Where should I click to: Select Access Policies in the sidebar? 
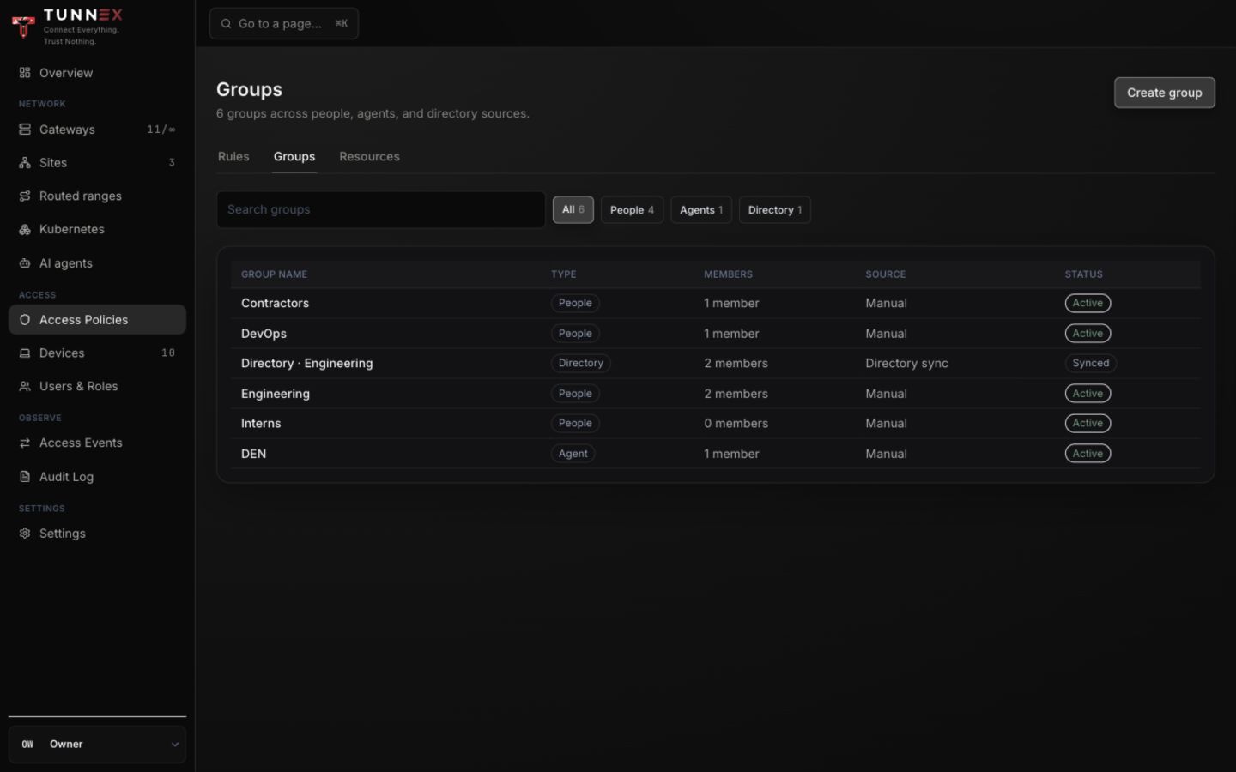point(97,320)
